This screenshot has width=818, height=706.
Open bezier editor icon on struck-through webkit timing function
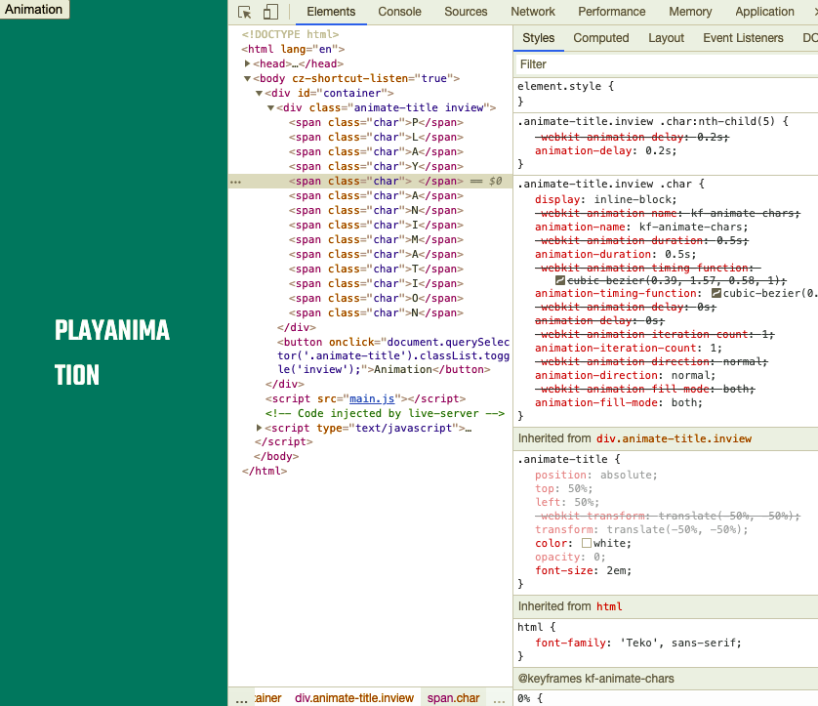[x=559, y=280]
